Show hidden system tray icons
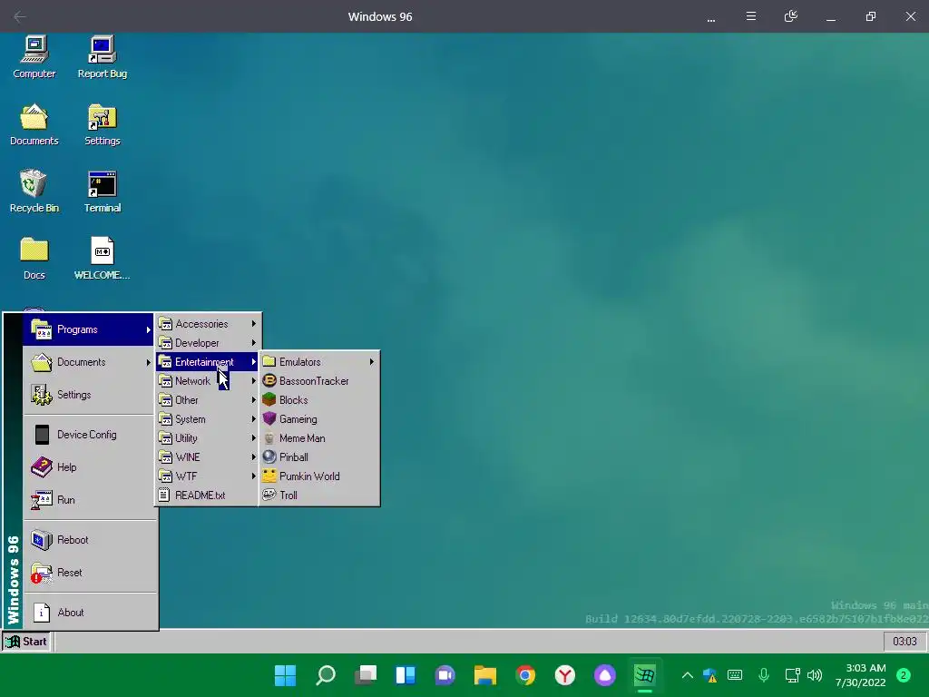The height and width of the screenshot is (697, 929). 688,675
